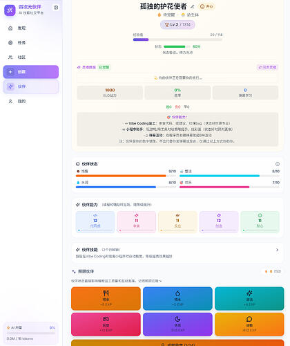Viewport: 290px width, 346px height.
Task: Open the 我的 profile page
Action: point(31,101)
